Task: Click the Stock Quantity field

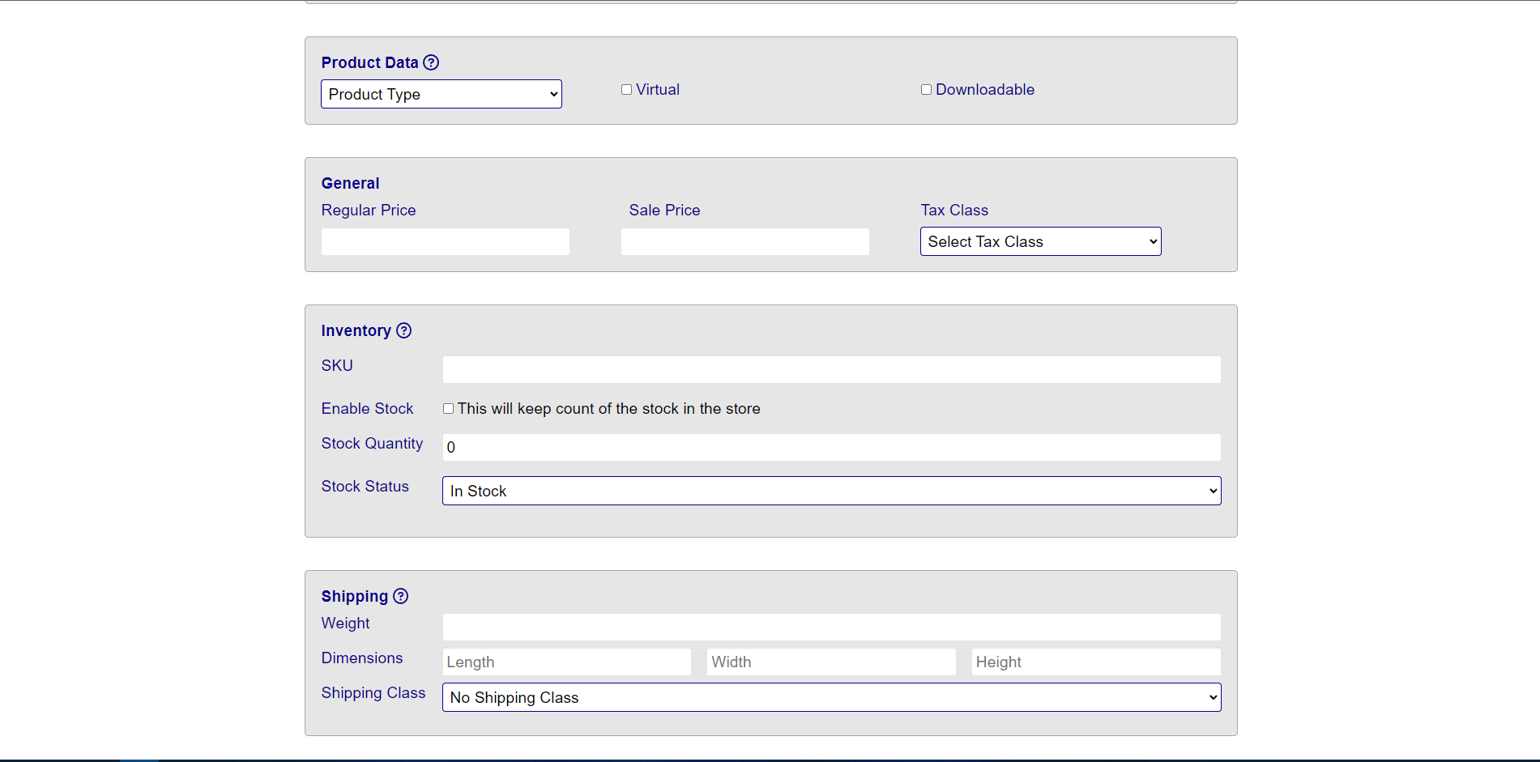Action: pyautogui.click(x=832, y=447)
